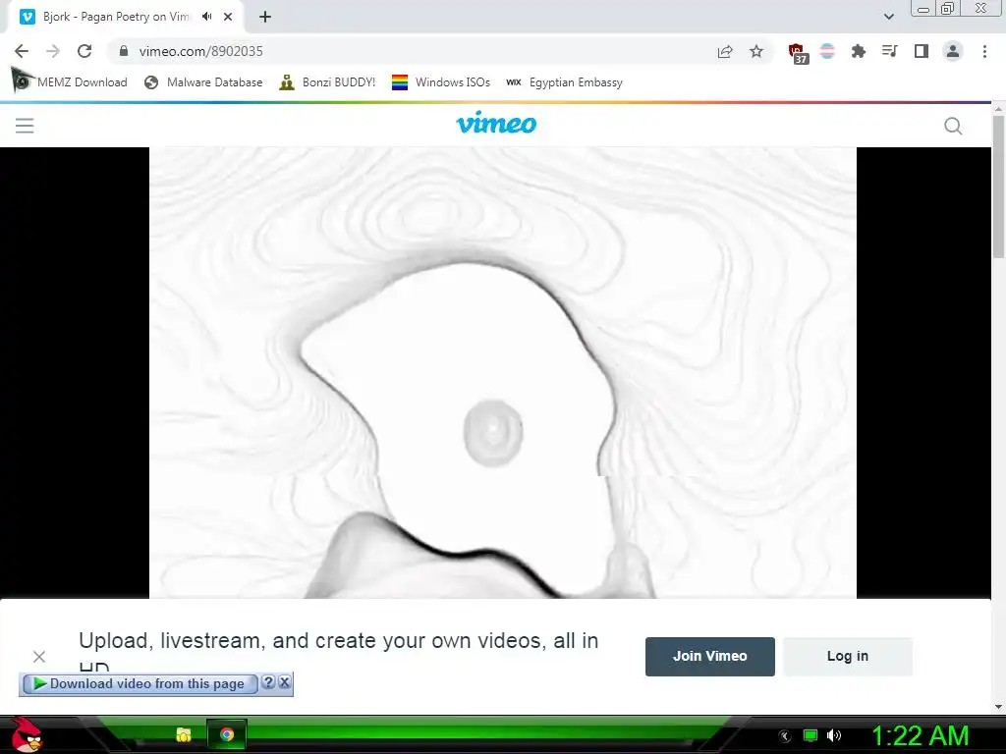The height and width of the screenshot is (754, 1006).
Task: Click the green network tray icon
Action: [810, 735]
